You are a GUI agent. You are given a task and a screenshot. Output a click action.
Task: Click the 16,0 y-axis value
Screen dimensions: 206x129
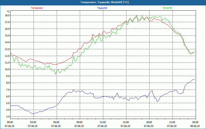[x=7, y=29]
